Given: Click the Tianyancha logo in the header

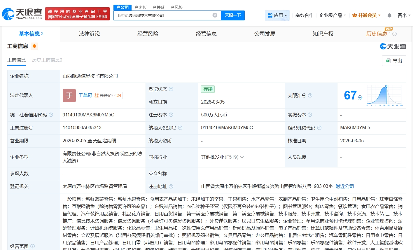Looking at the screenshot, I should [22, 14].
